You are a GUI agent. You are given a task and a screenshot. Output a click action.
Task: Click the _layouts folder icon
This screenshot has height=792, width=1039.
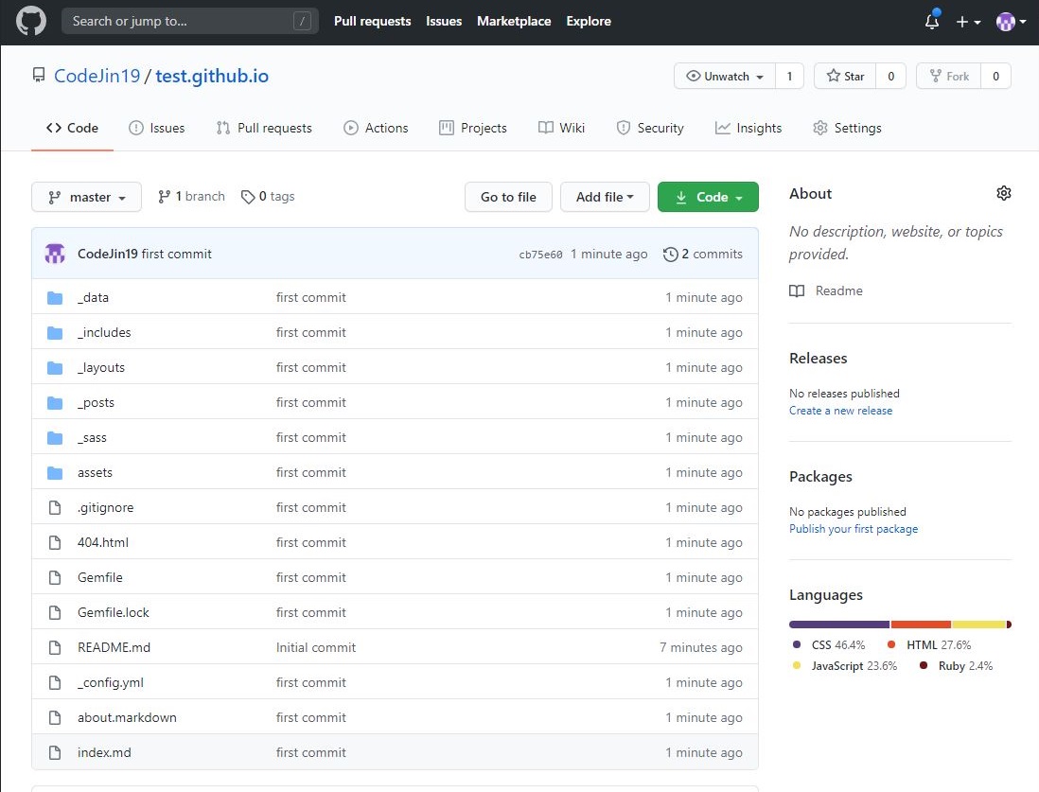(55, 368)
